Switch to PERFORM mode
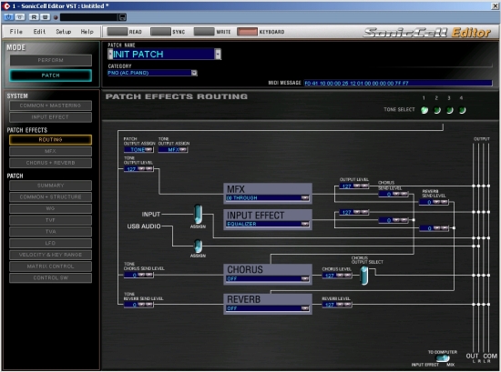The width and height of the screenshot is (501, 372). 50,60
